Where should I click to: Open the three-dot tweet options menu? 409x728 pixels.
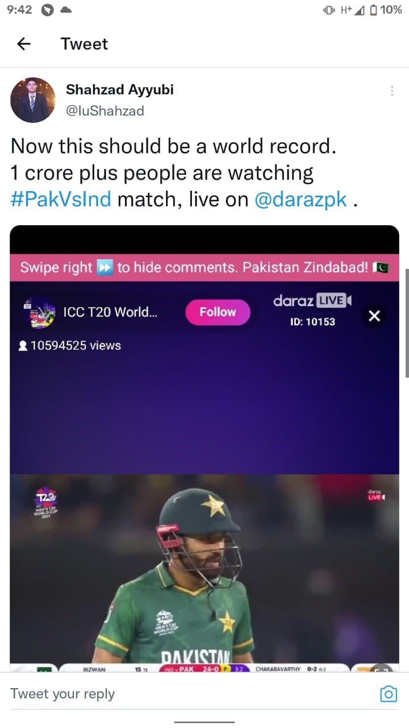tap(392, 91)
